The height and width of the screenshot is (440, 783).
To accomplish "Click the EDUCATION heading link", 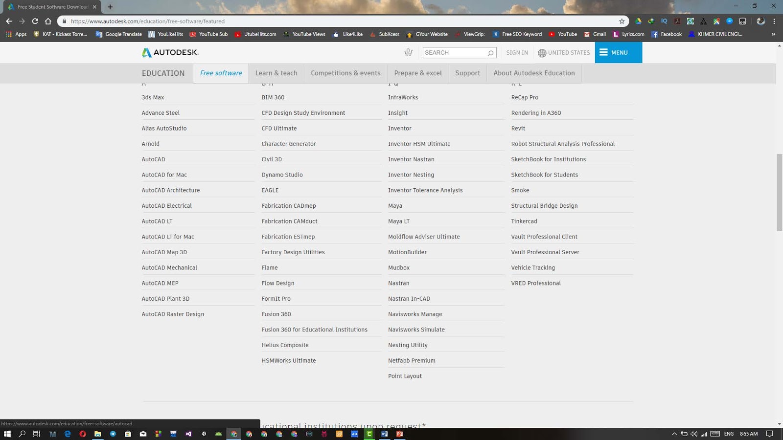I will click(x=163, y=73).
